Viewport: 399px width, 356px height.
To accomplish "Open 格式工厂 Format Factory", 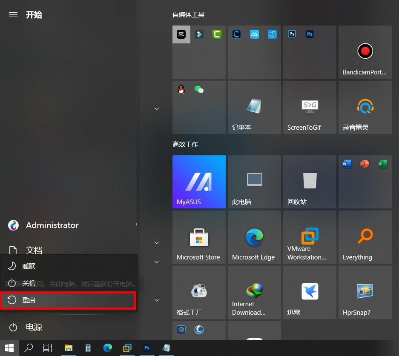I will [x=199, y=292].
